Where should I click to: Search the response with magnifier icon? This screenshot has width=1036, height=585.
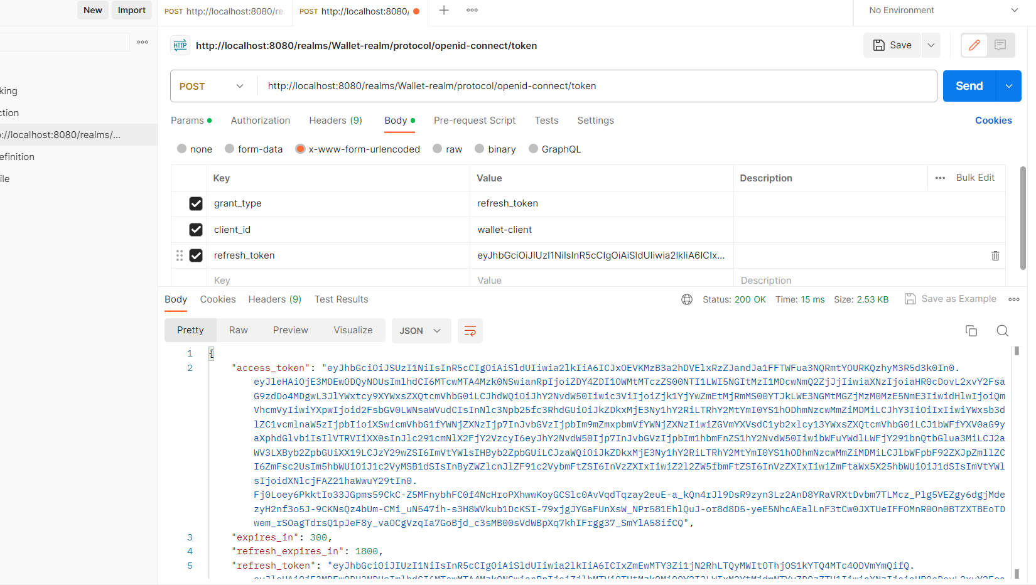[x=1003, y=331]
